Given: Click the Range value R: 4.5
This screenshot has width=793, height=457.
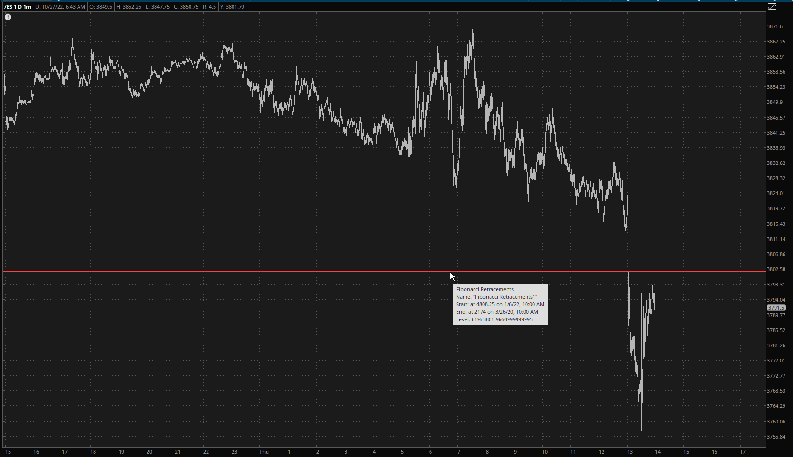Looking at the screenshot, I should (209, 7).
